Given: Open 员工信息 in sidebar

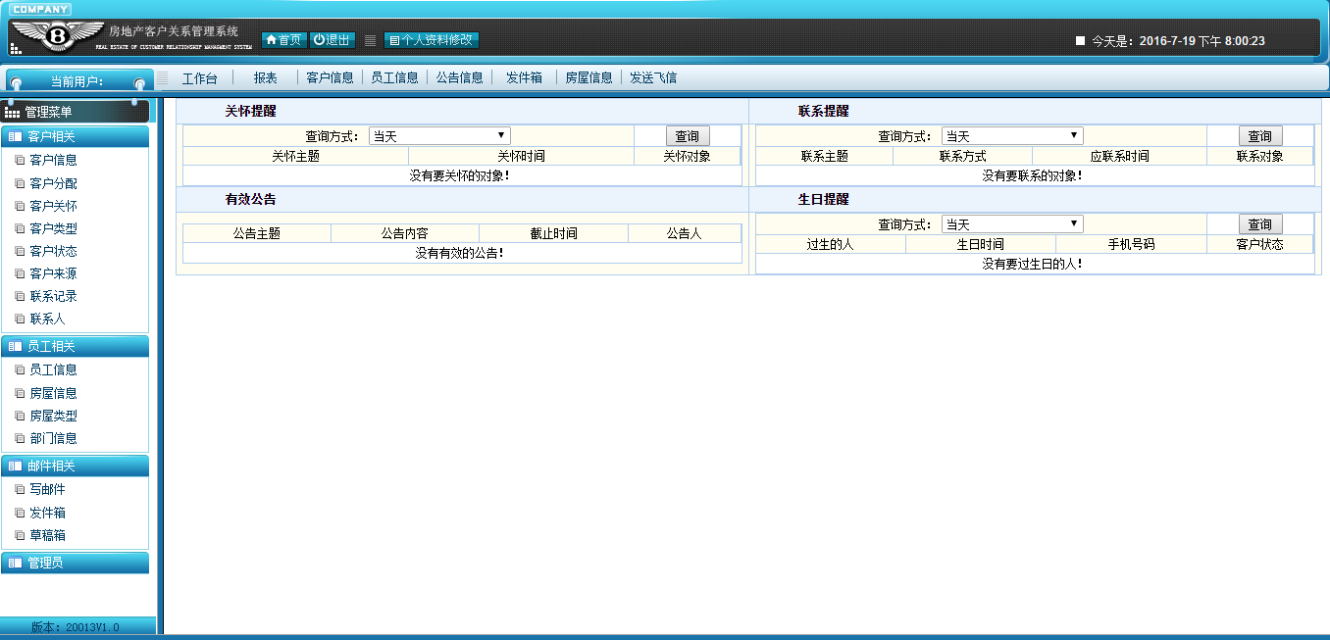Looking at the screenshot, I should (x=53, y=369).
